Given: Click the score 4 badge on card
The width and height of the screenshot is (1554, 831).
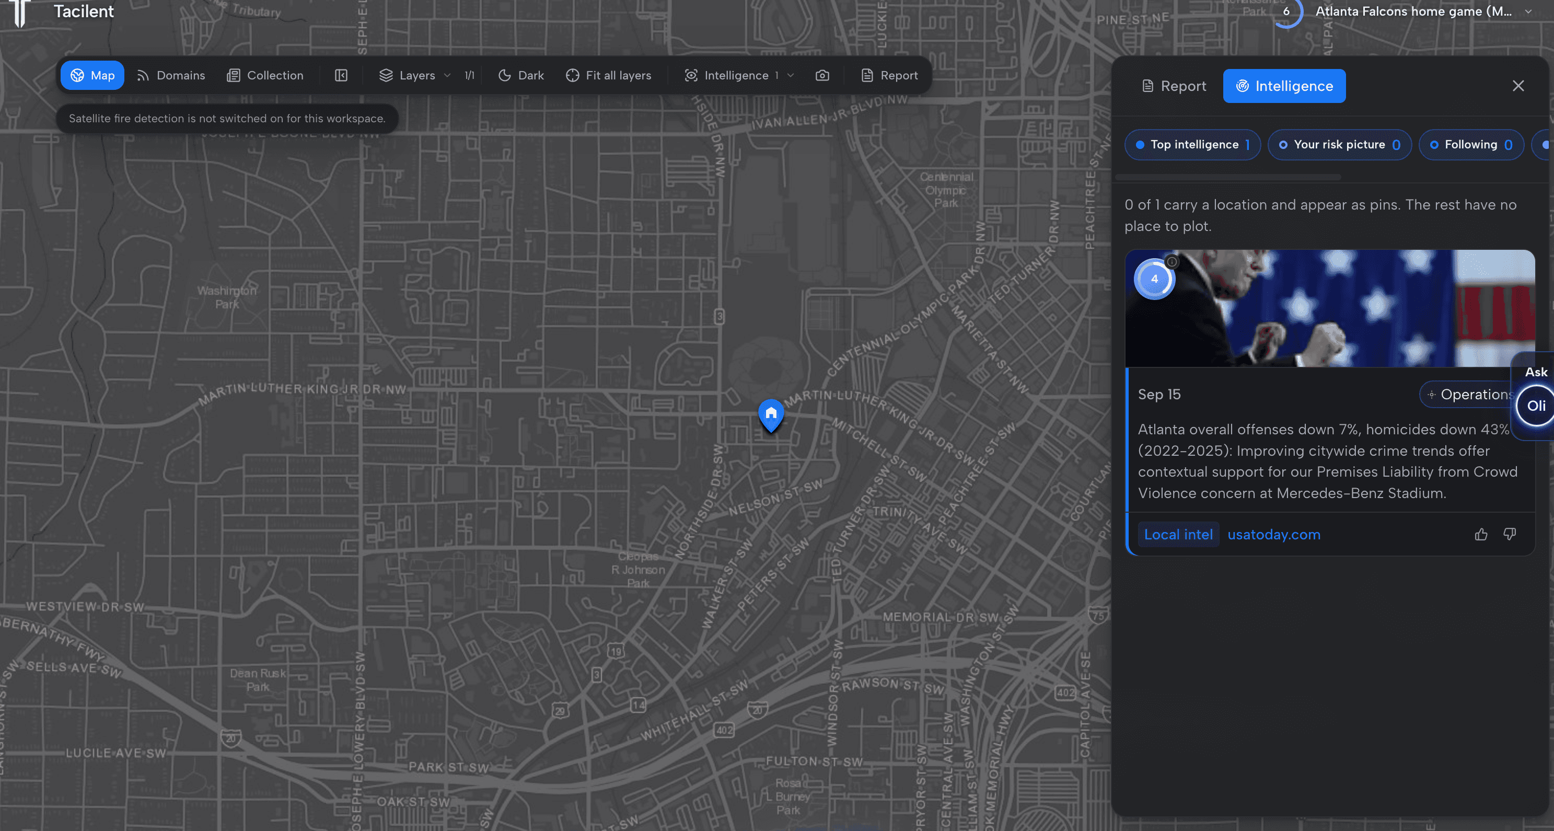Looking at the screenshot, I should [1154, 279].
